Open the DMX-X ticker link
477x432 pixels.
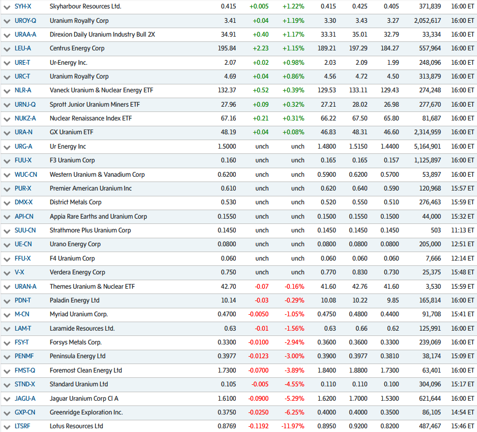23,202
